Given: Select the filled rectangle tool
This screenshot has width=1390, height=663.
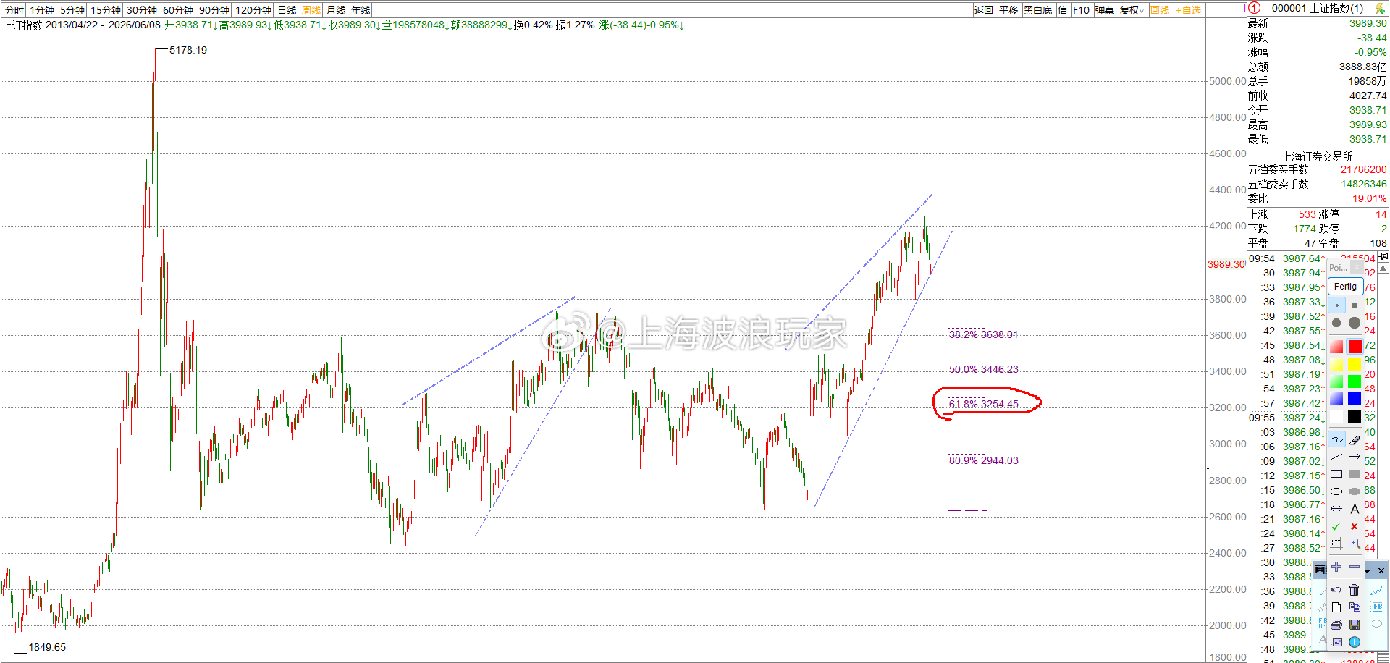Looking at the screenshot, I should [x=1355, y=474].
